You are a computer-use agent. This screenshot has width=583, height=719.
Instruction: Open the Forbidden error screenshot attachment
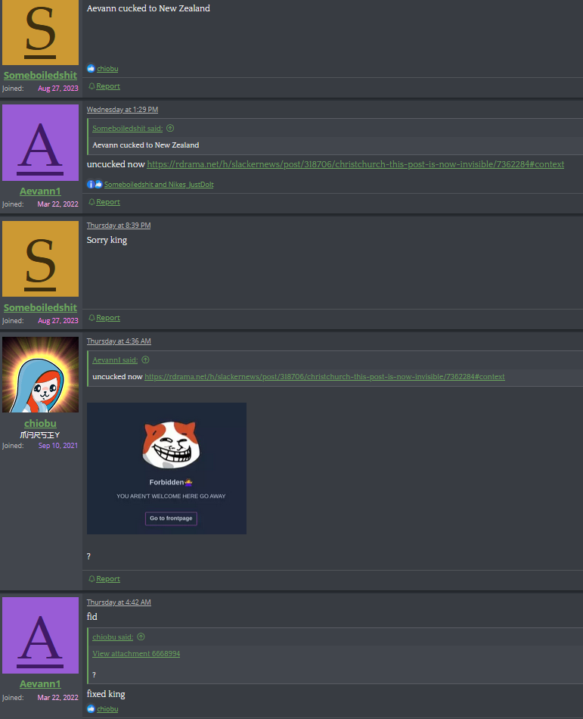pyautogui.click(x=166, y=468)
